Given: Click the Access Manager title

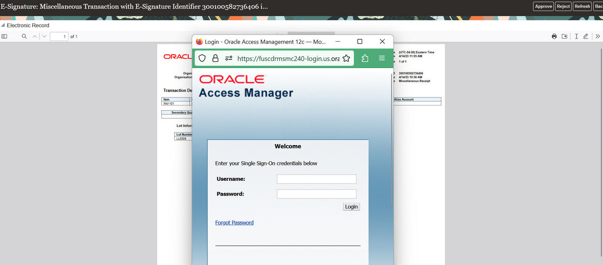Looking at the screenshot, I should click(246, 93).
